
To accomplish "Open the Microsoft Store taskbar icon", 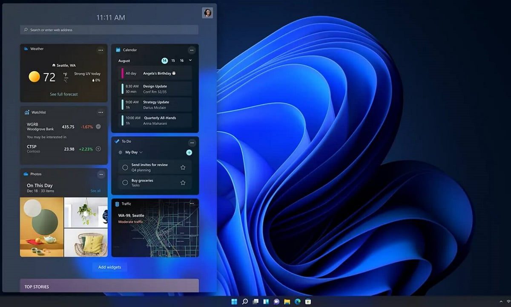I will click(308, 301).
